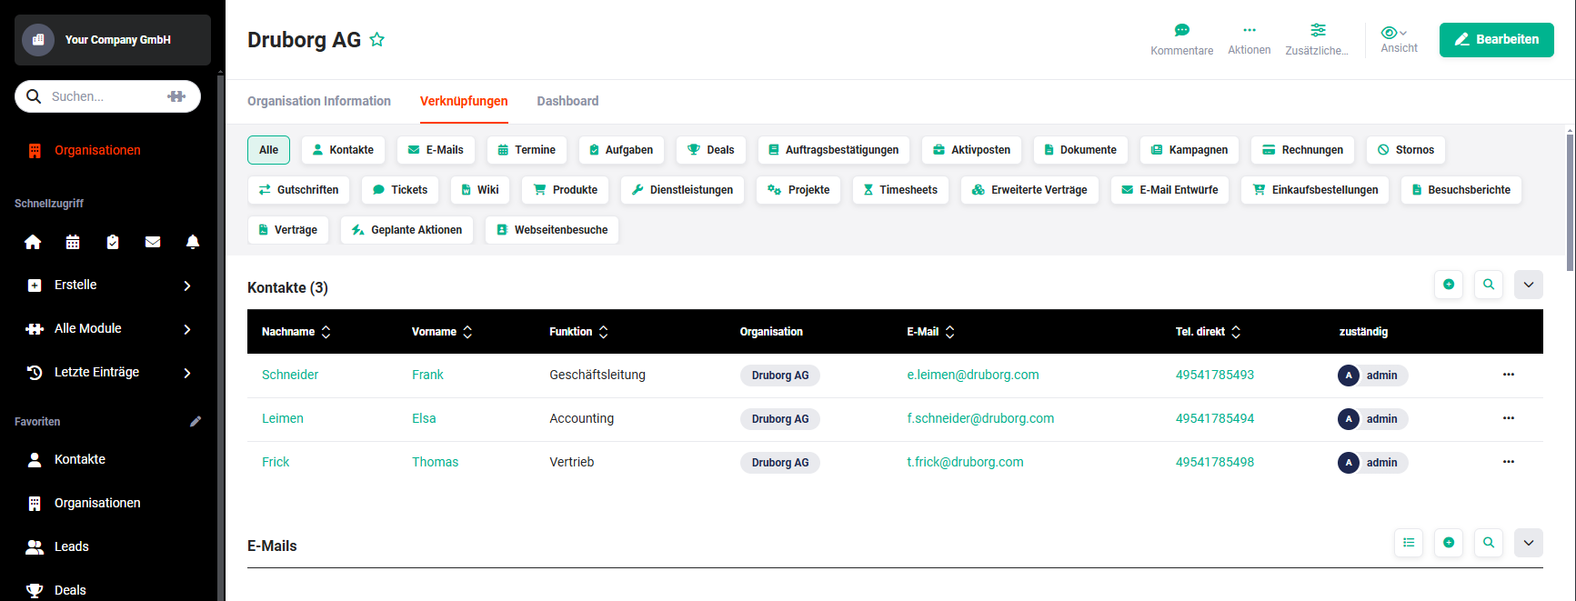Open Kommentare speech bubble icon
Viewport: 1576px width, 601px height.
tap(1181, 30)
